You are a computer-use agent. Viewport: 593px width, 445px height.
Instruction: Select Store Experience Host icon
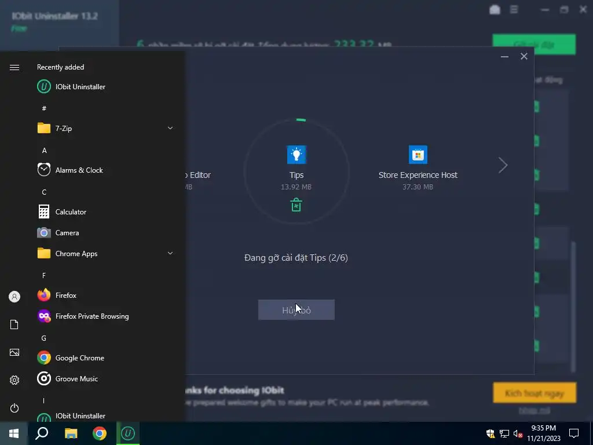[418, 154]
